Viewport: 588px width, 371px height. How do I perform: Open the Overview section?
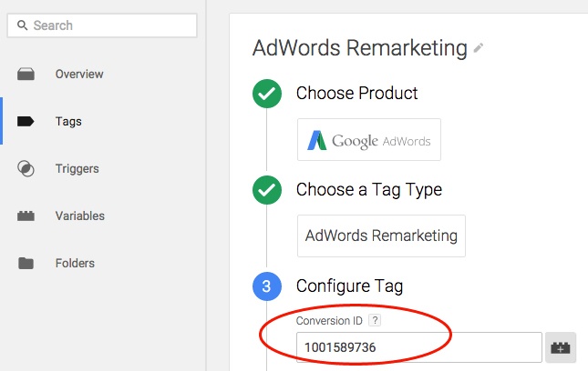click(x=79, y=75)
